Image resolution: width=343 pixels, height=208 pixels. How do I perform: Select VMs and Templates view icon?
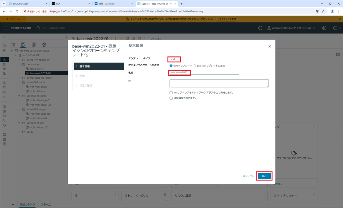click(23, 44)
